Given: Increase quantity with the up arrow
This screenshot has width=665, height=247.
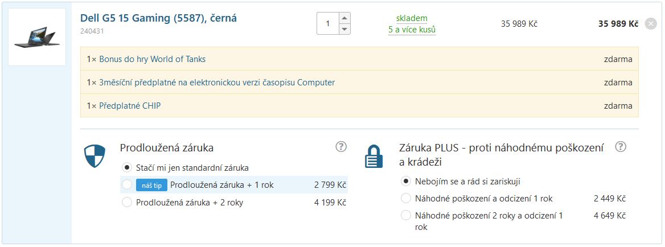Looking at the screenshot, I should tap(344, 18).
